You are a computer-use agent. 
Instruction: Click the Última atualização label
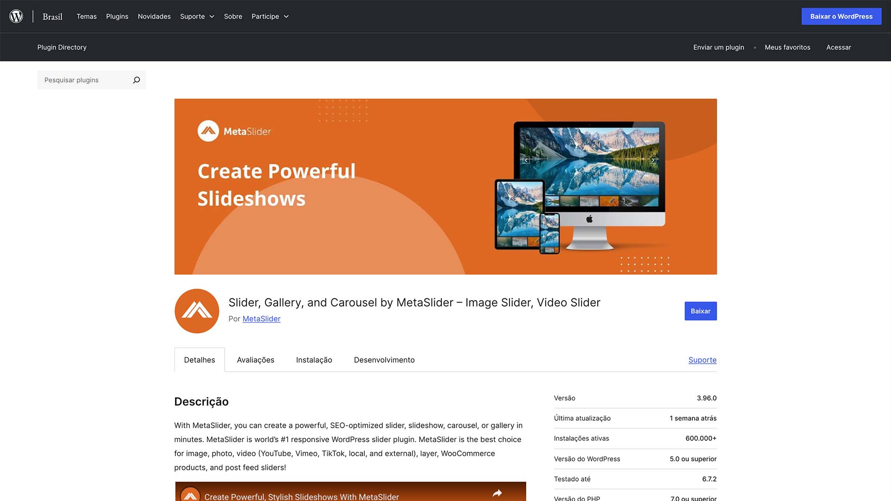click(582, 418)
